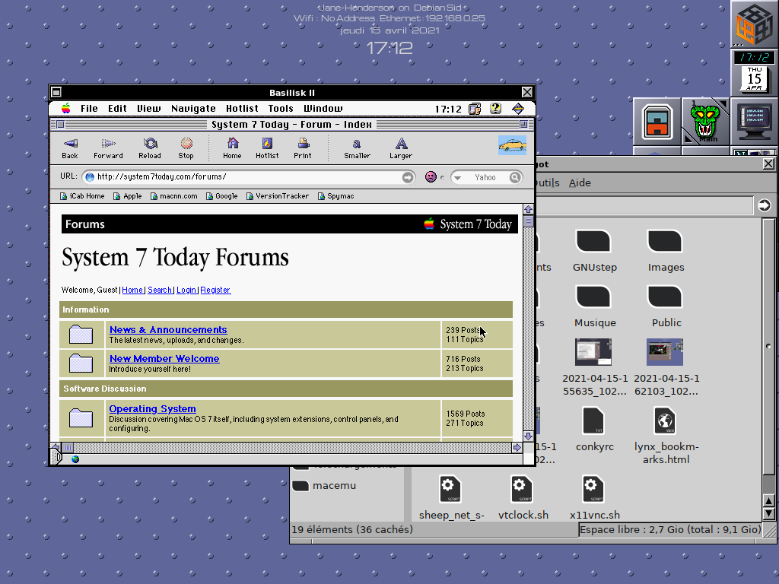Open the Musique folder in file manager
The image size is (779, 584).
pos(593,297)
